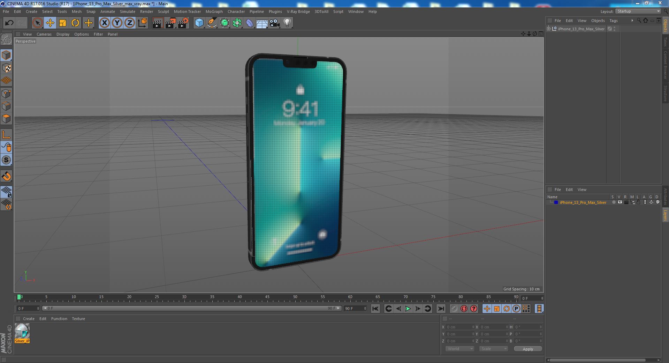Add a Cube primitive object
669x363 pixels.
tap(199, 23)
